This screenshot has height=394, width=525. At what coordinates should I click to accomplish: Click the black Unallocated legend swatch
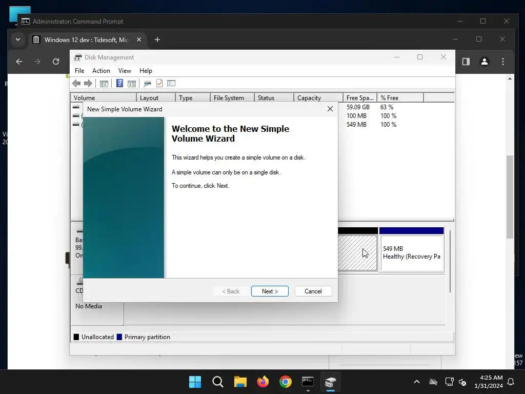point(76,337)
